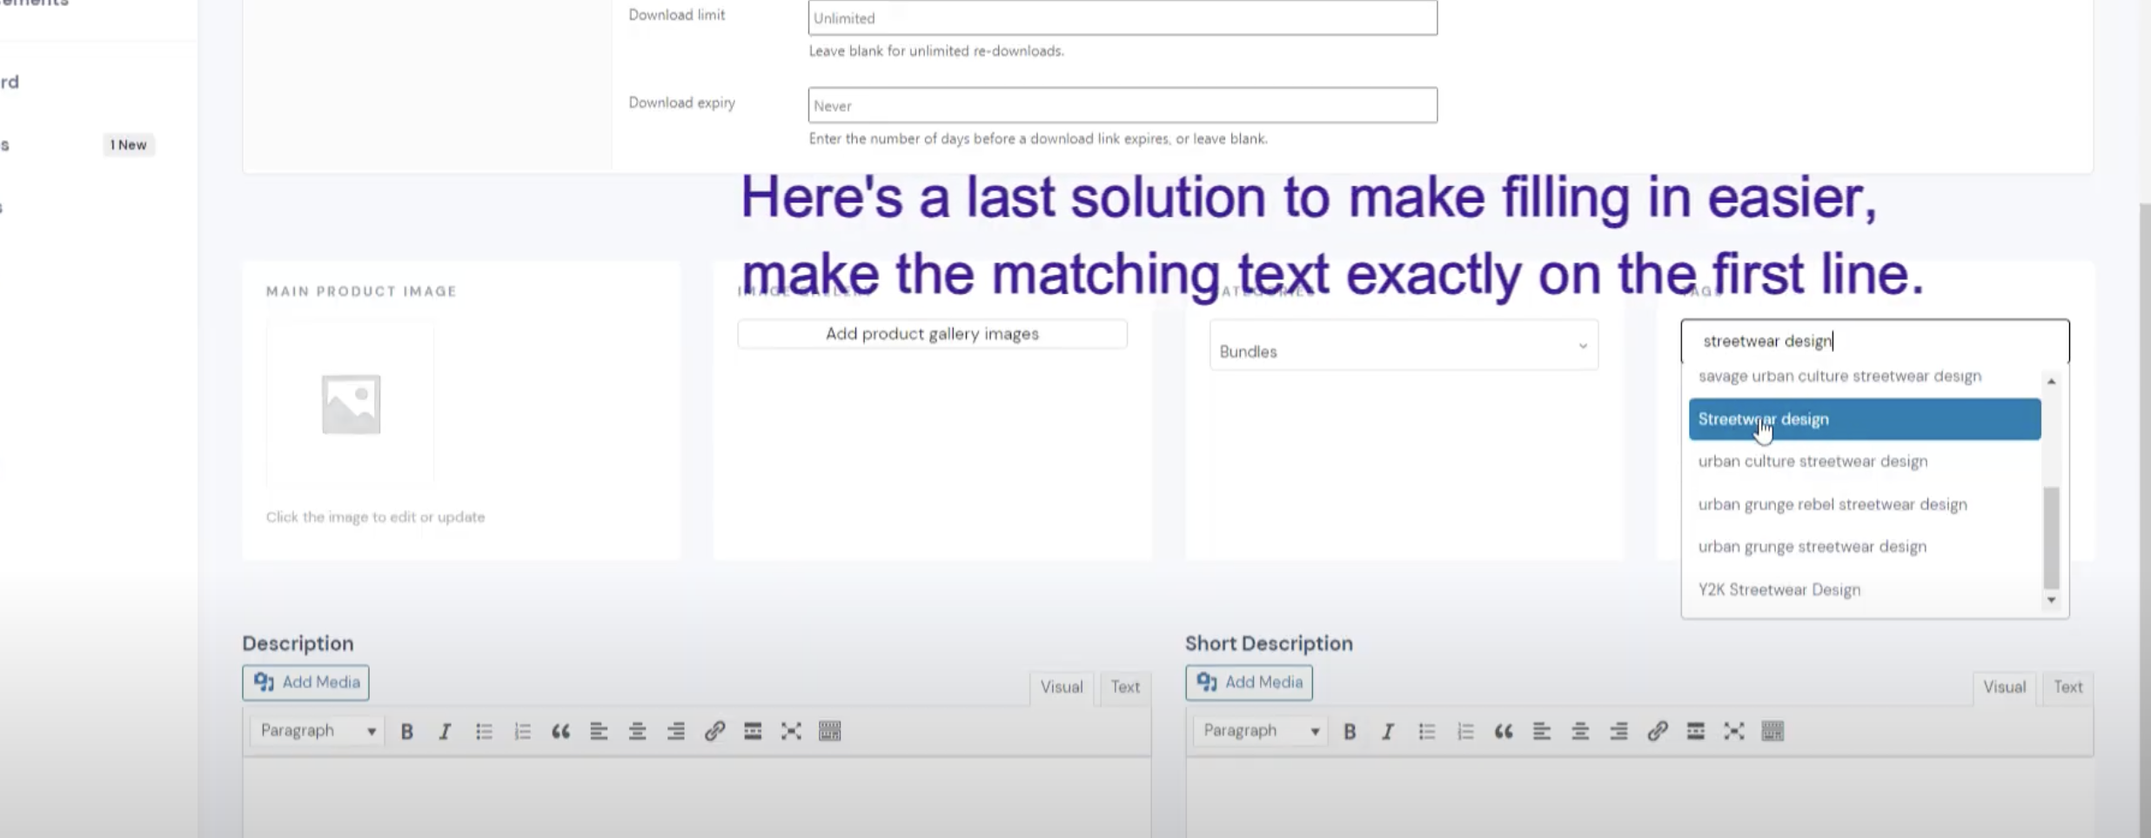Switch Short Description to Text tab

[x=2068, y=687]
